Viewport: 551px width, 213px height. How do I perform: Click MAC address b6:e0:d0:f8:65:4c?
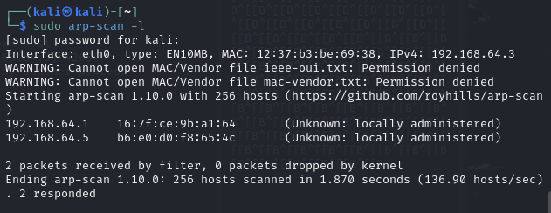tap(176, 138)
